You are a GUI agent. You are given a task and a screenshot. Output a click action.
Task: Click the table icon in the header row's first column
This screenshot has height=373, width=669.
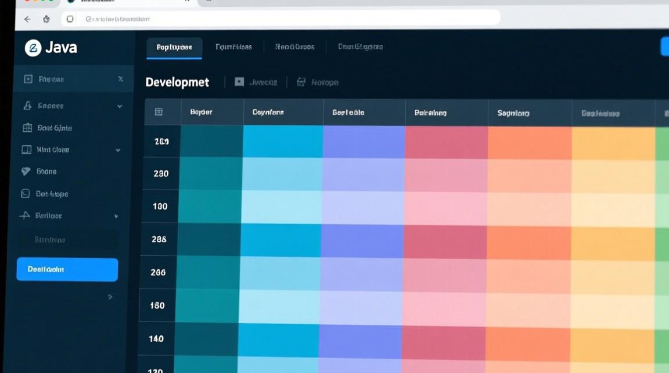[x=159, y=112]
